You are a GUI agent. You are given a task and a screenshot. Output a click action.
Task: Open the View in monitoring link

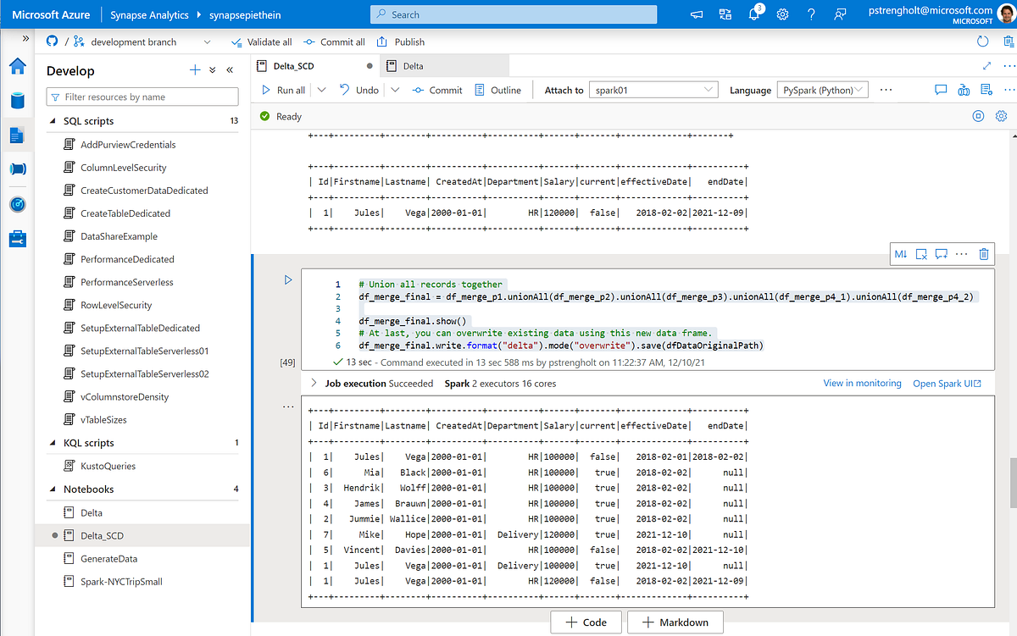(x=862, y=384)
